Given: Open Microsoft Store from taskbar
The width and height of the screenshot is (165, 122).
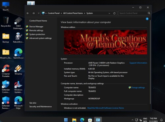Looking at the screenshot, I should (x=90, y=120).
